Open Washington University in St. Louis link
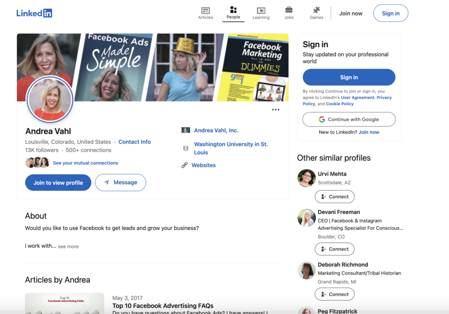This screenshot has width=449, height=314. point(231,148)
